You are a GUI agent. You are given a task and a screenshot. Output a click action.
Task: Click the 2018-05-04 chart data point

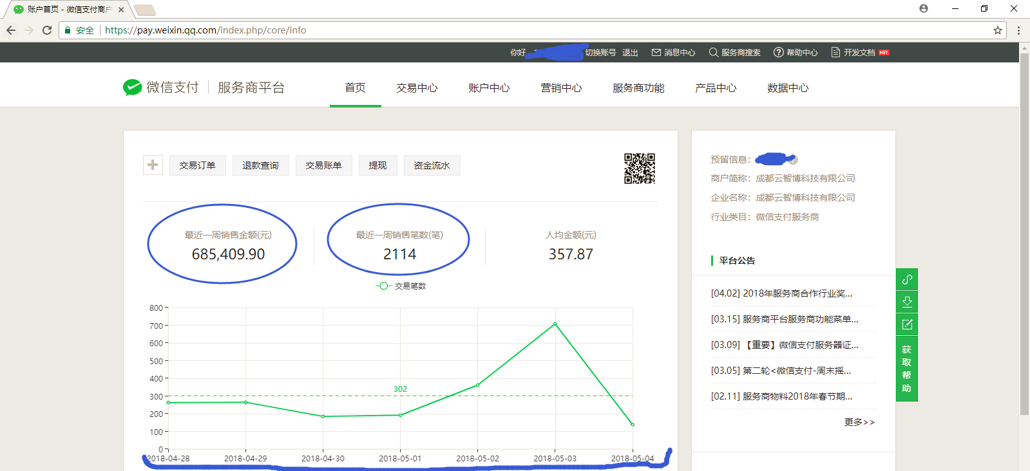[633, 425]
